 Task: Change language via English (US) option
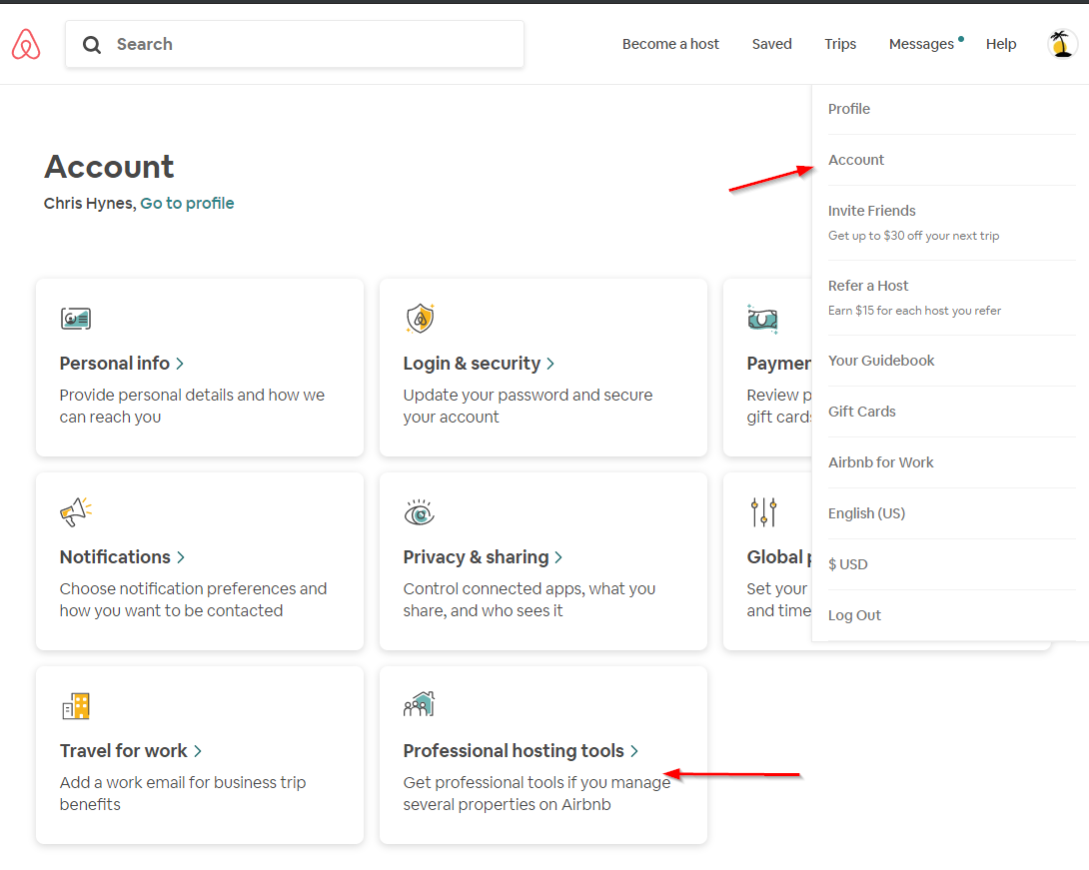[x=866, y=513]
